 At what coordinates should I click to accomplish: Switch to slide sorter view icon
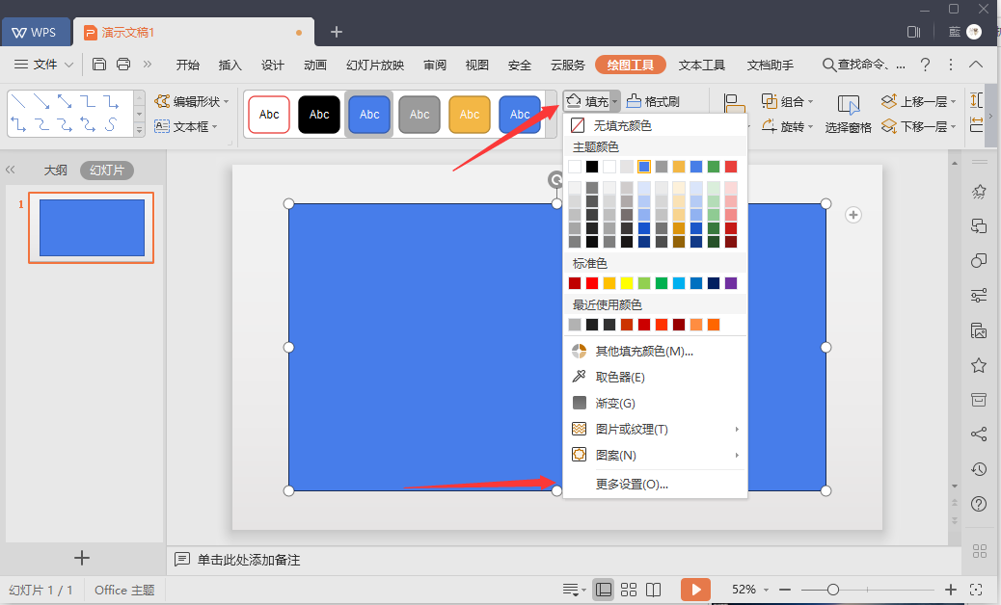(629, 590)
